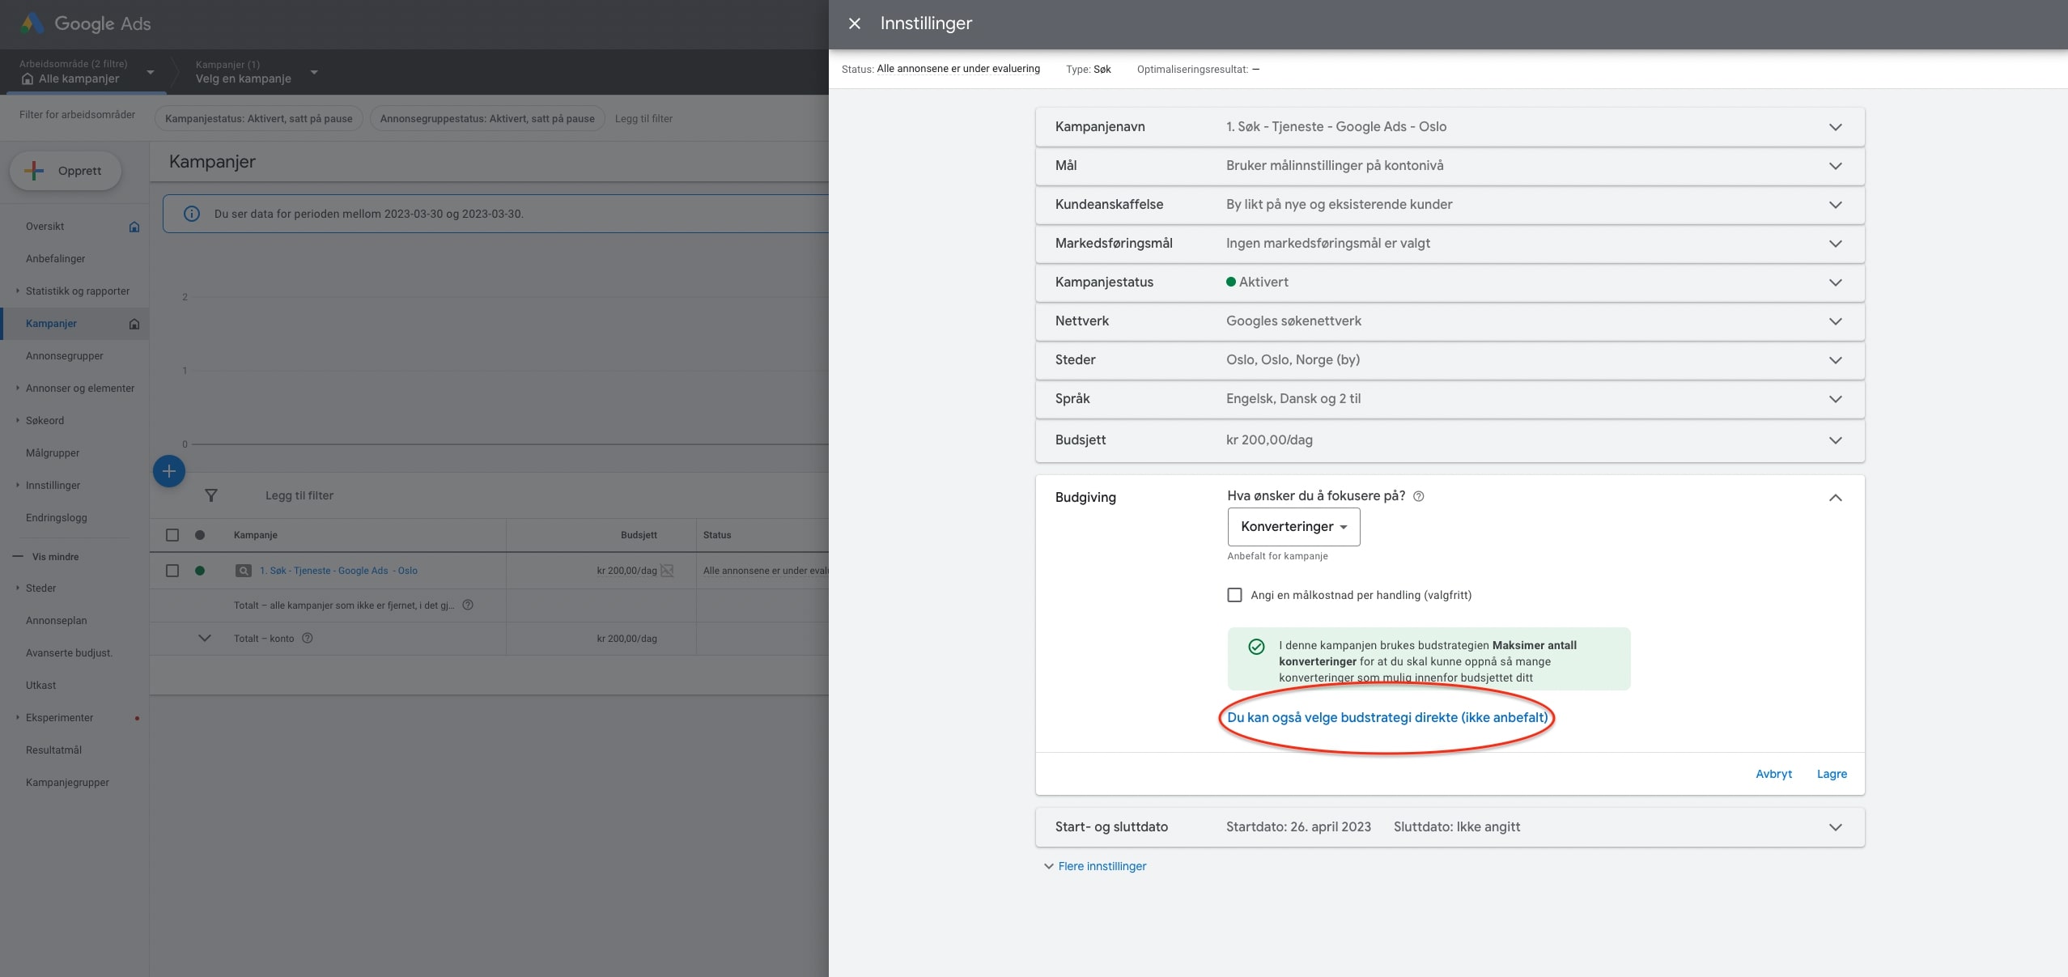Enable 'Angi en målkostnad per handling' checkbox
The width and height of the screenshot is (2068, 977).
(1234, 595)
